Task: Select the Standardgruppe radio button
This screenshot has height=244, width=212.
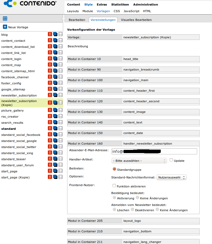Action: tap(114, 169)
